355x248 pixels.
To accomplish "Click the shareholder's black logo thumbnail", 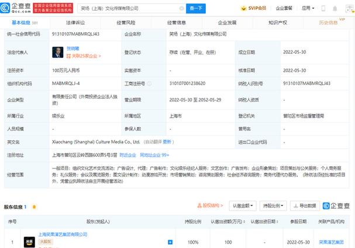I will [x=29, y=242].
